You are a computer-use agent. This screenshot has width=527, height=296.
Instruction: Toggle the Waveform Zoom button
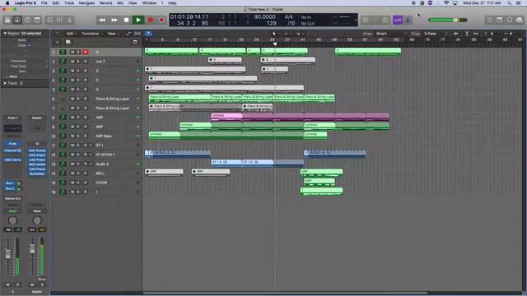click(x=455, y=34)
